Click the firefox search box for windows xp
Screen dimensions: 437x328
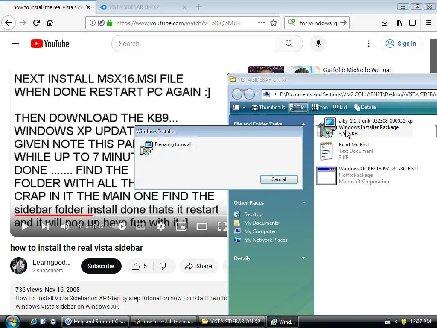click(318, 23)
